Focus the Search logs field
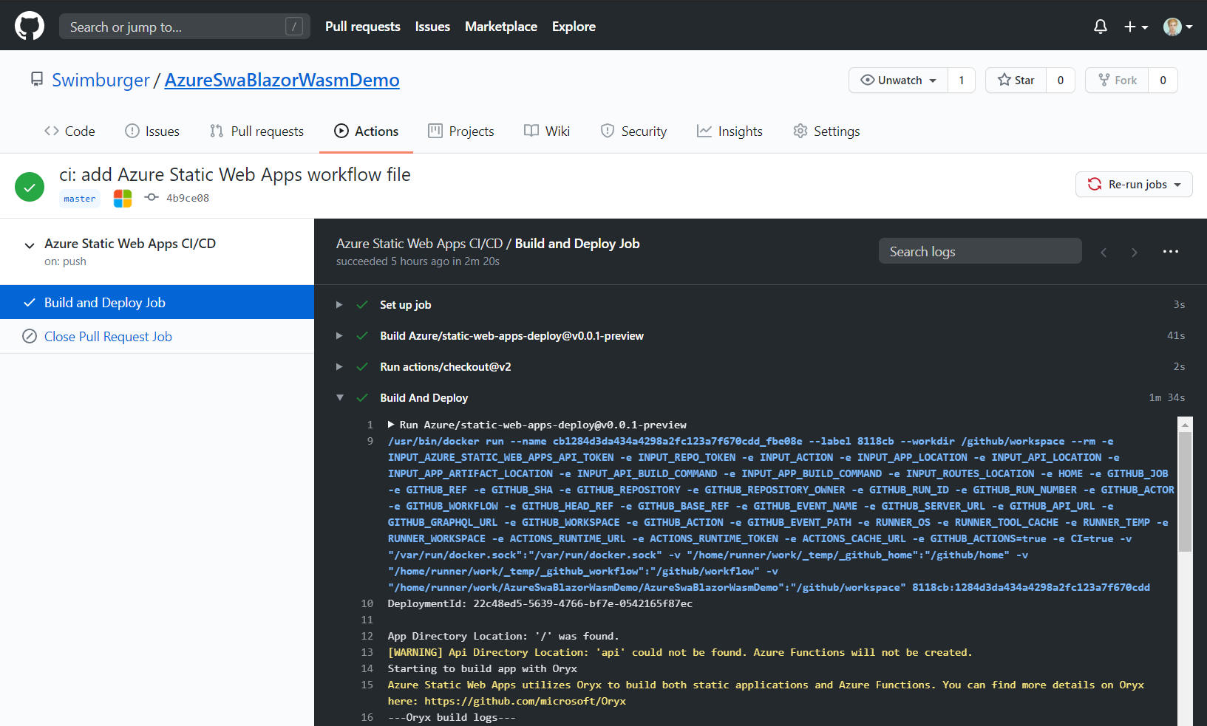This screenshot has width=1207, height=726. 980,251
